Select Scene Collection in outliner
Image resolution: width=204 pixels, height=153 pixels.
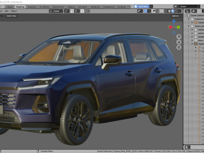(x=197, y=15)
